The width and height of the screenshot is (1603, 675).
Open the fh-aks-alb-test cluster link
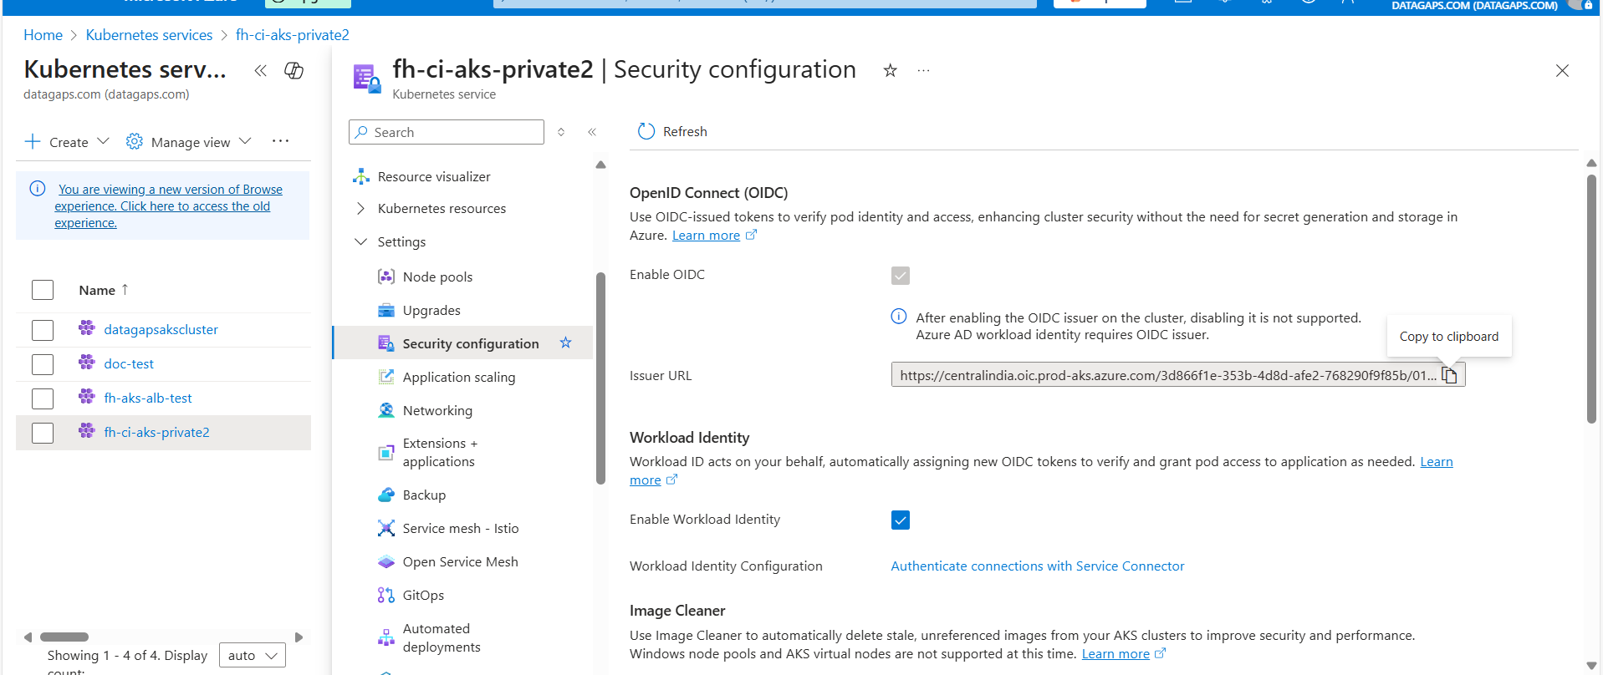click(148, 398)
